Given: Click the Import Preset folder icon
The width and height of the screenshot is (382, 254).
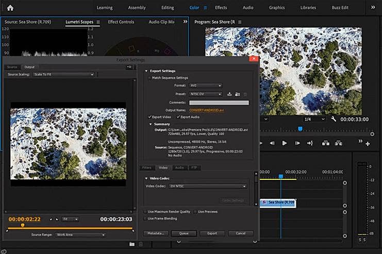Looking at the screenshot, I should [237, 94].
